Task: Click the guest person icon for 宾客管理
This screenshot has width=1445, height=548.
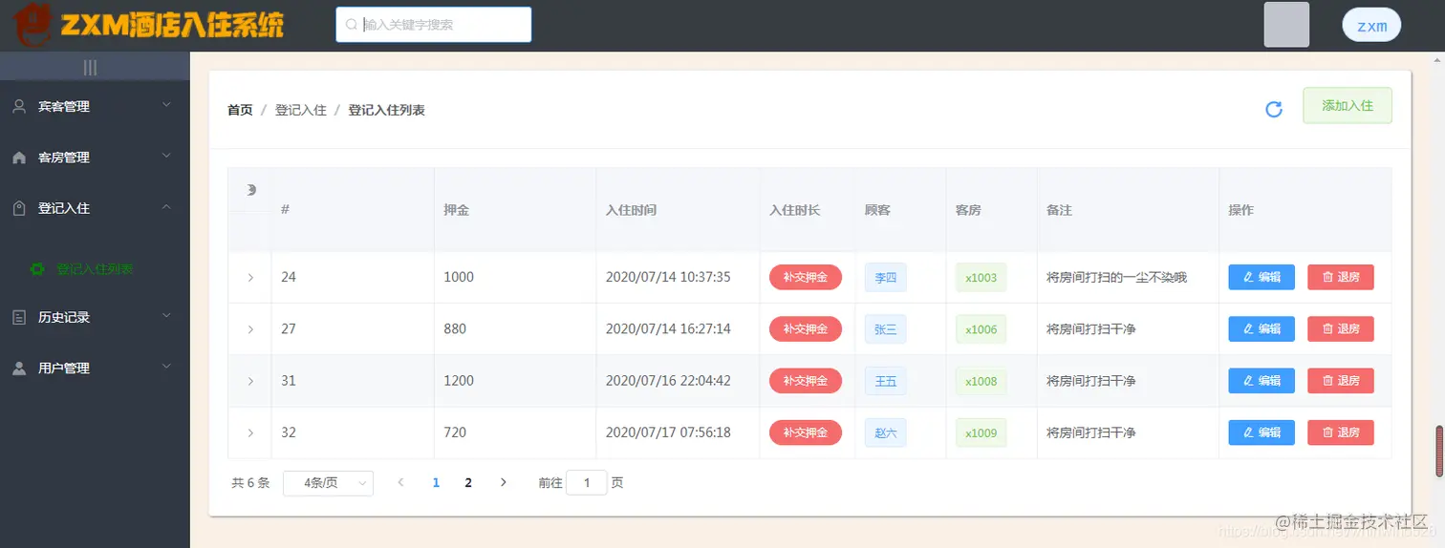Action: [x=19, y=106]
